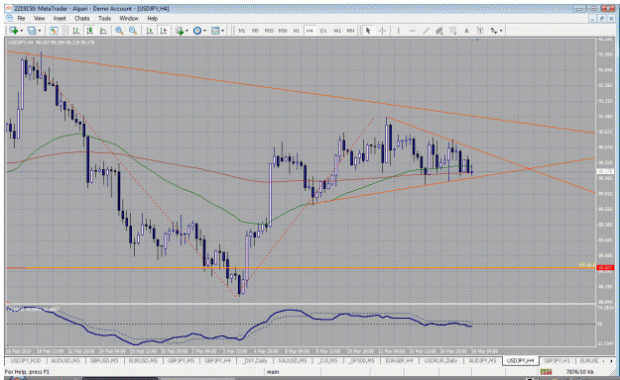The width and height of the screenshot is (620, 380).
Task: Click the New Chart icon
Action: click(x=14, y=31)
